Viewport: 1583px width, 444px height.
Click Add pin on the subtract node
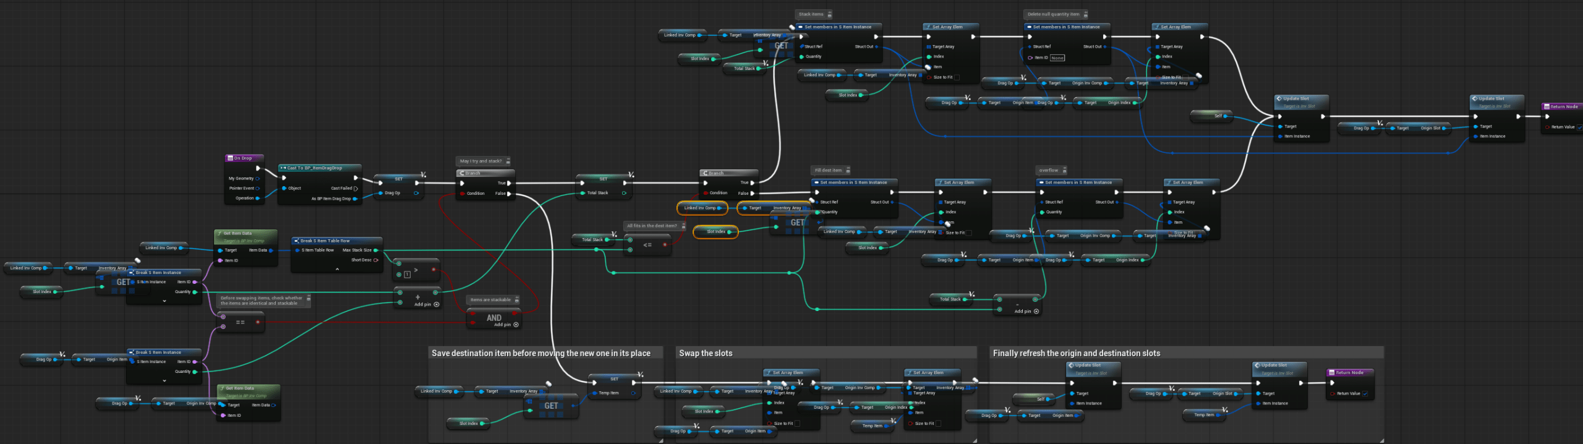pos(1036,312)
